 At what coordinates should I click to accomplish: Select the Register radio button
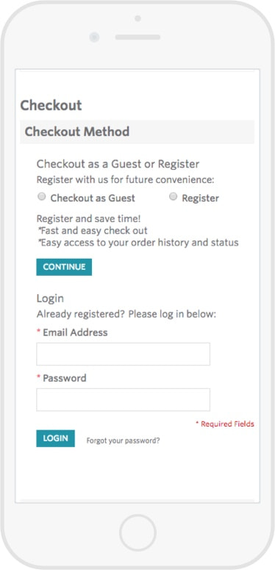coord(174,196)
